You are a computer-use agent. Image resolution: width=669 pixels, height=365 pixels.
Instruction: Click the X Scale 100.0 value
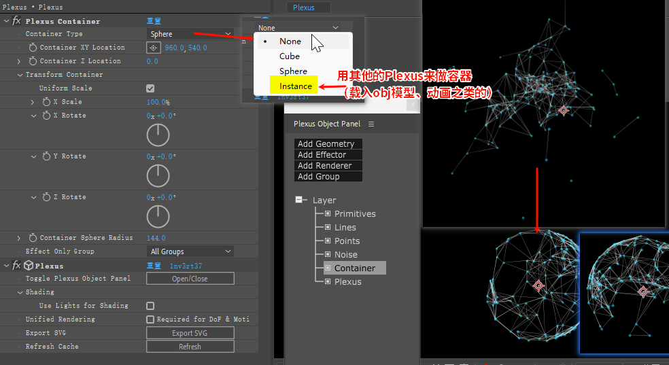tap(158, 103)
